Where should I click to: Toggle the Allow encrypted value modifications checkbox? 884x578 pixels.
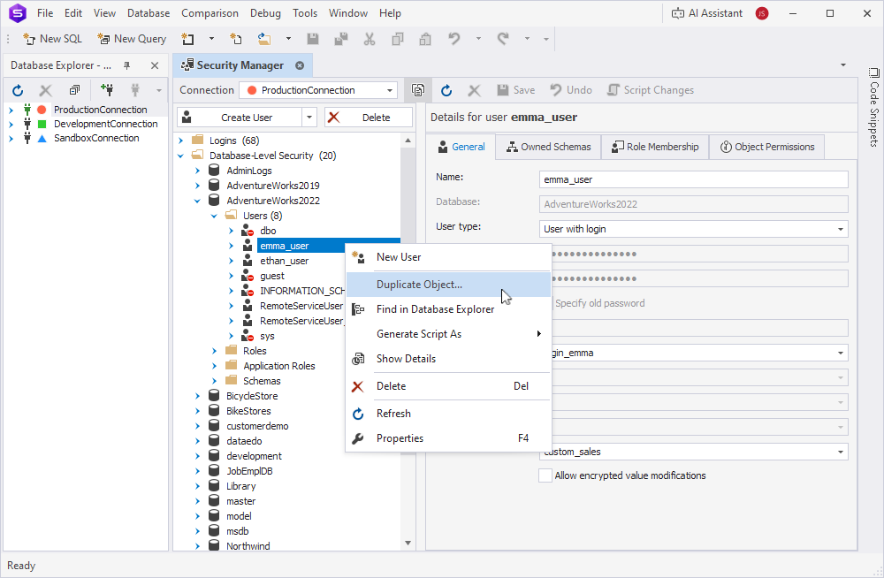pos(545,475)
